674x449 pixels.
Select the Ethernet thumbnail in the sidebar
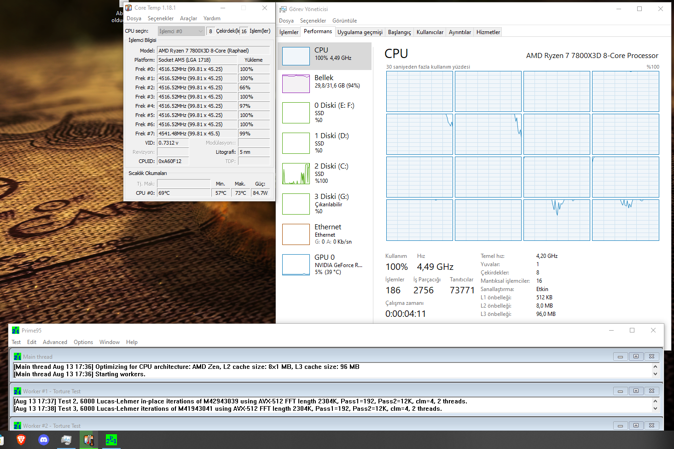[296, 234]
